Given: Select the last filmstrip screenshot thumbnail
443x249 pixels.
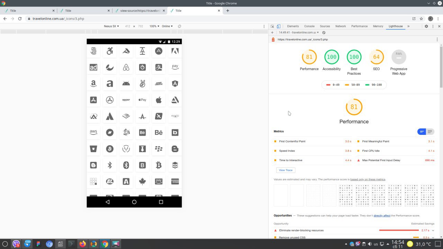Looking at the screenshot, I should pyautogui.click(x=427, y=195).
